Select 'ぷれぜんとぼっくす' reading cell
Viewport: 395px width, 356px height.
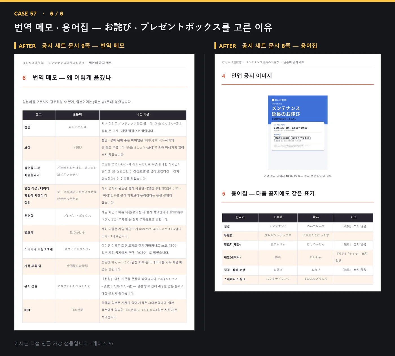coord(316,235)
